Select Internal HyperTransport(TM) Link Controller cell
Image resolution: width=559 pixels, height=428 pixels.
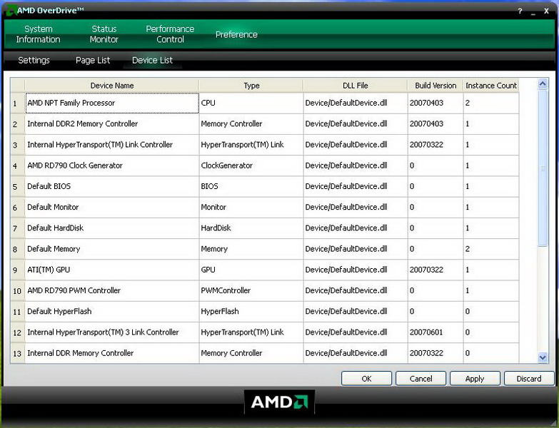tap(112, 145)
